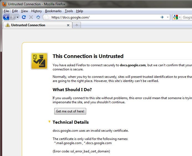Click the Stop loading X icon
This screenshot has width=192, height=156.
31,17
